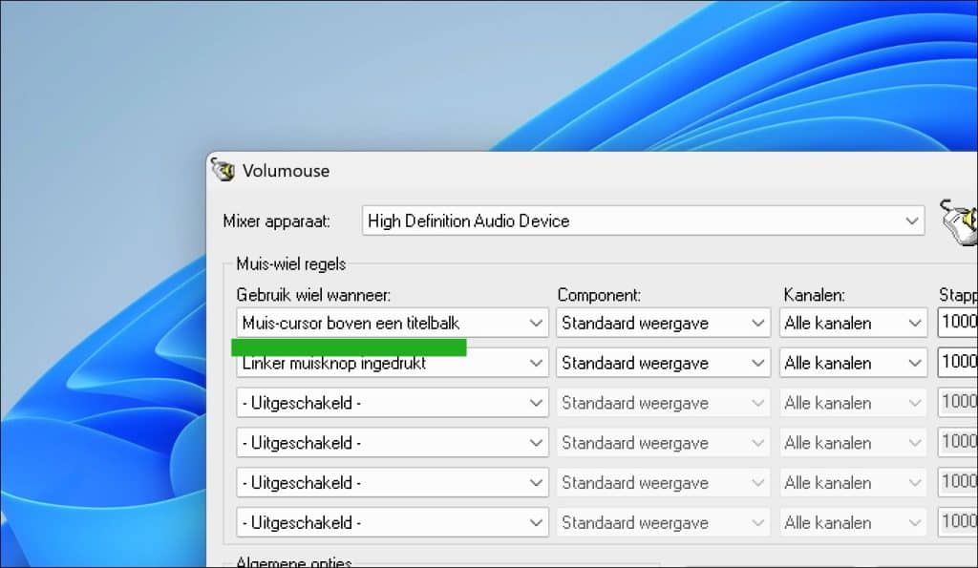Viewport: 978px width, 568px height.
Task: Click the Volumouse window title text
Action: [x=286, y=171]
